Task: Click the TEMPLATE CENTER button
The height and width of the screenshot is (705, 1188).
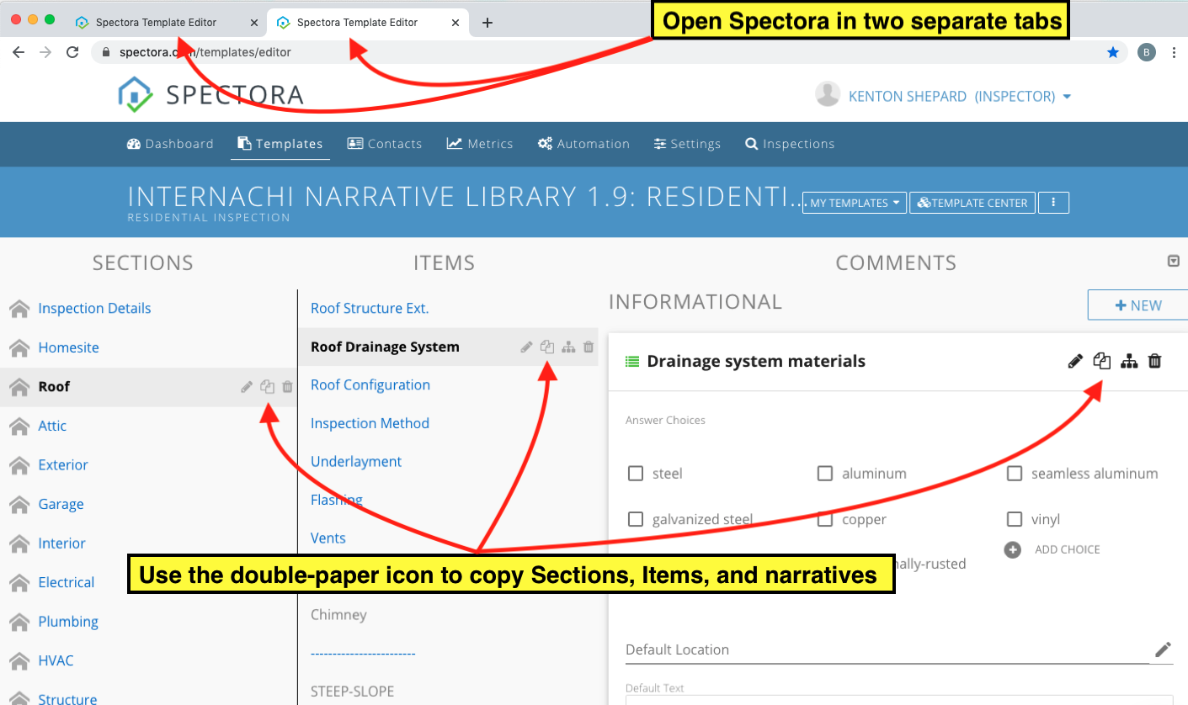Action: [972, 203]
